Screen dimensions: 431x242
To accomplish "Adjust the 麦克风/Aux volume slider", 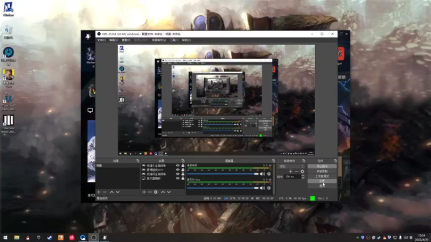I will pyautogui.click(x=223, y=188).
